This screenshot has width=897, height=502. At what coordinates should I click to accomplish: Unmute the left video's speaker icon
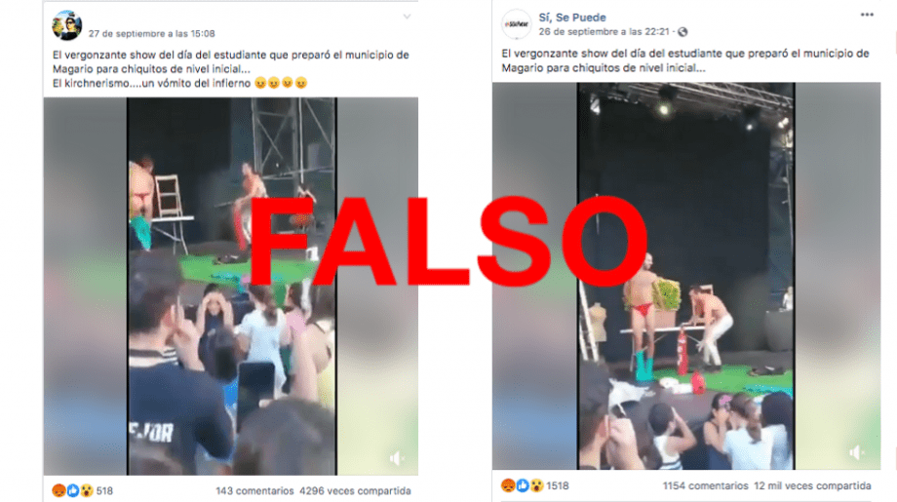tap(397, 458)
